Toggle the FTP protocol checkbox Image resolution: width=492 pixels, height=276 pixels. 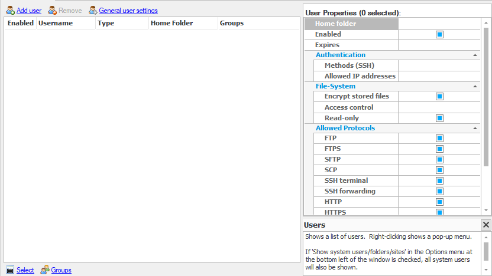pos(439,139)
